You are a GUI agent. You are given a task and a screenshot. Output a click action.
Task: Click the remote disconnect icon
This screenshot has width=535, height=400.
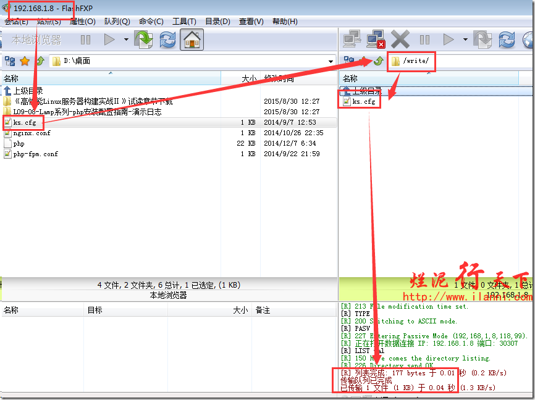376,39
